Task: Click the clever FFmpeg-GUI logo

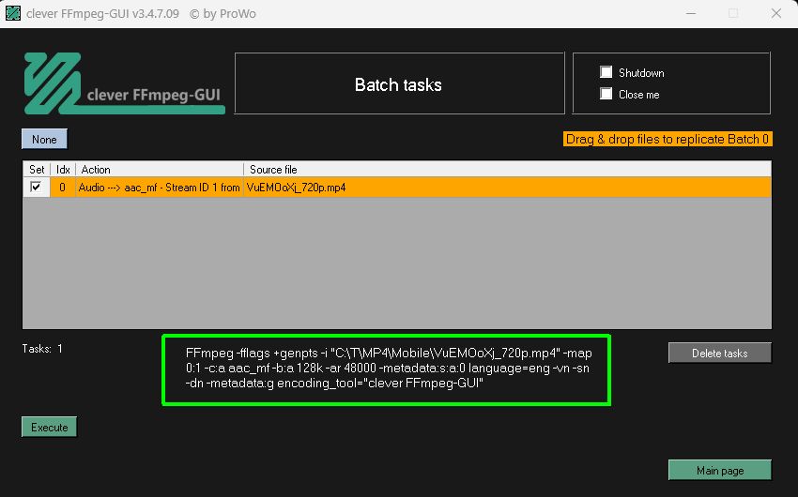Action: (x=124, y=83)
